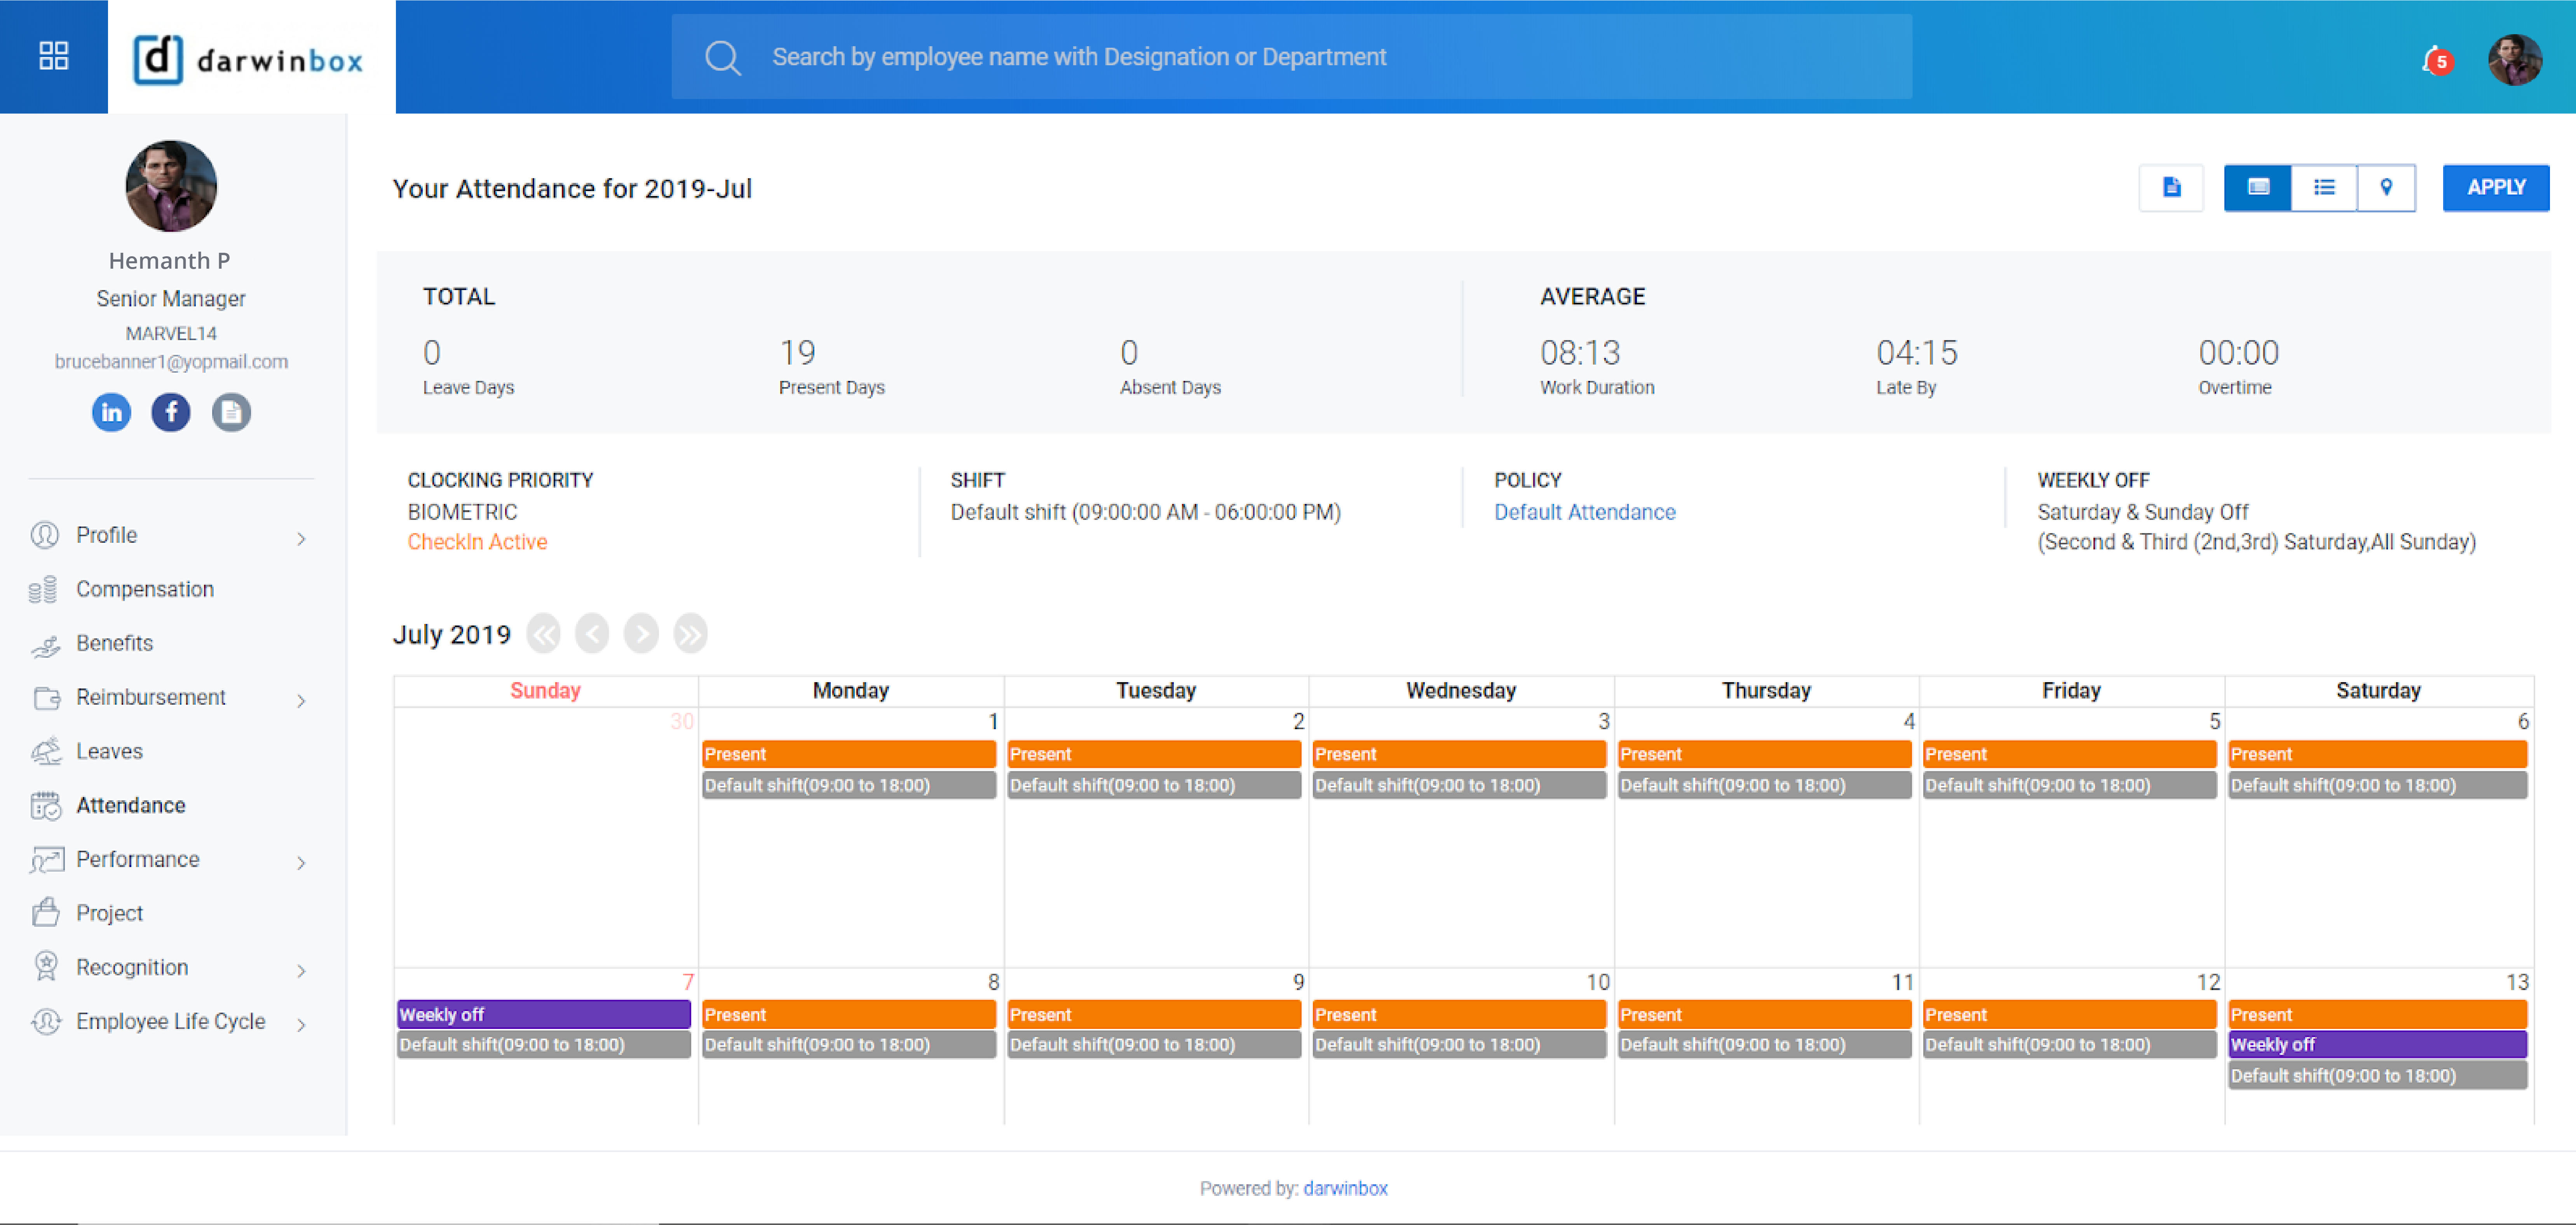Click the APPLY button

[x=2495, y=187]
